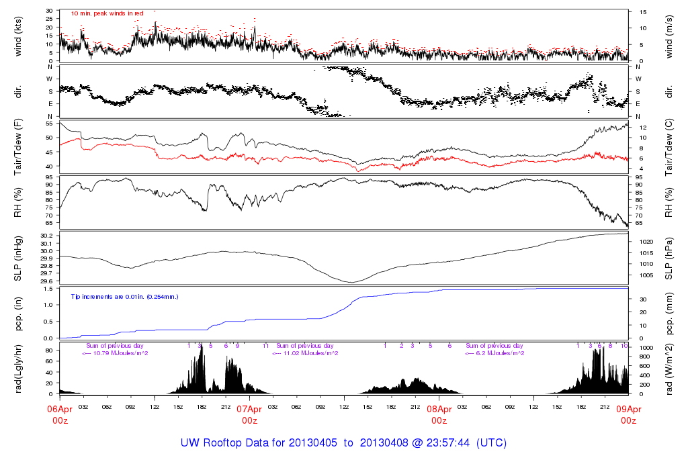Click the "wind (m/s)" axis label
This screenshot has height=470, width=688.
[669, 36]
